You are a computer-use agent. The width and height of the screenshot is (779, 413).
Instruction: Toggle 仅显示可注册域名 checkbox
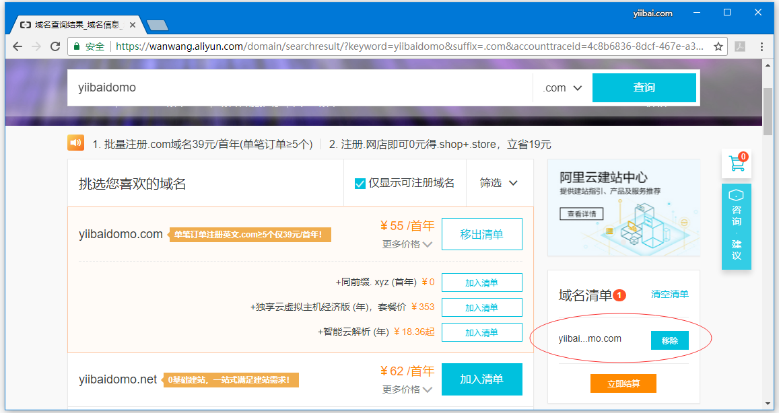pyautogui.click(x=360, y=184)
